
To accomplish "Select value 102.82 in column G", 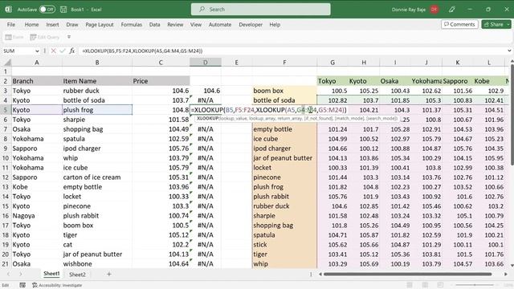I will 332,100.
